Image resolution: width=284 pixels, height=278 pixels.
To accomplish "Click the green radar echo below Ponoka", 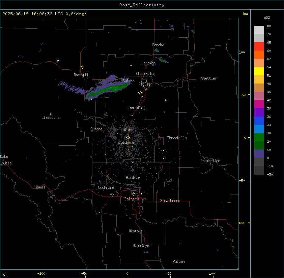I will [x=157, y=50].
